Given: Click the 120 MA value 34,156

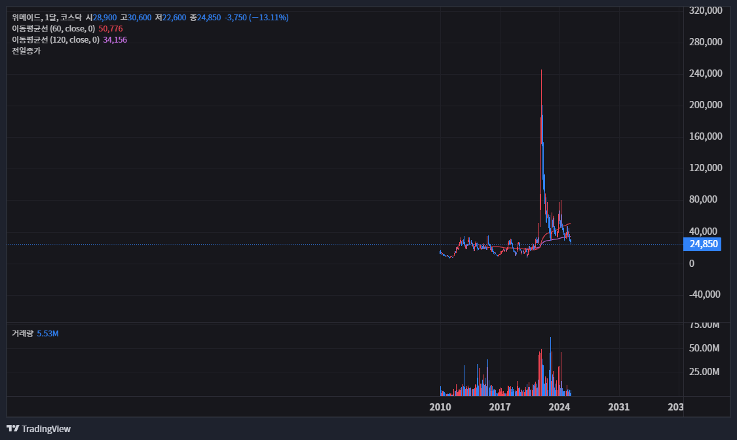Looking at the screenshot, I should (x=115, y=40).
